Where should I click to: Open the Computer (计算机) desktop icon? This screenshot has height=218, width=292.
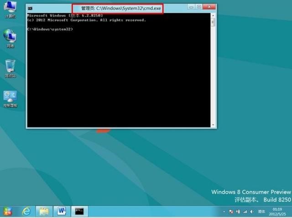(x=10, y=8)
